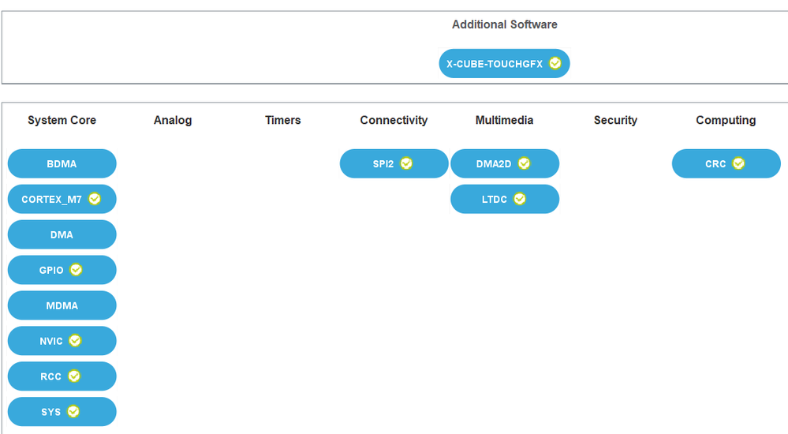Select the DMA peripheral button
Screen dimensions: 788x434
(x=62, y=234)
